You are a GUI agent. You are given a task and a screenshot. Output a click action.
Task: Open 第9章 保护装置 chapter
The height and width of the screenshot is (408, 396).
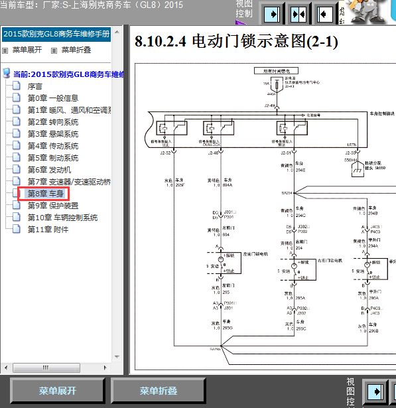tap(53, 206)
